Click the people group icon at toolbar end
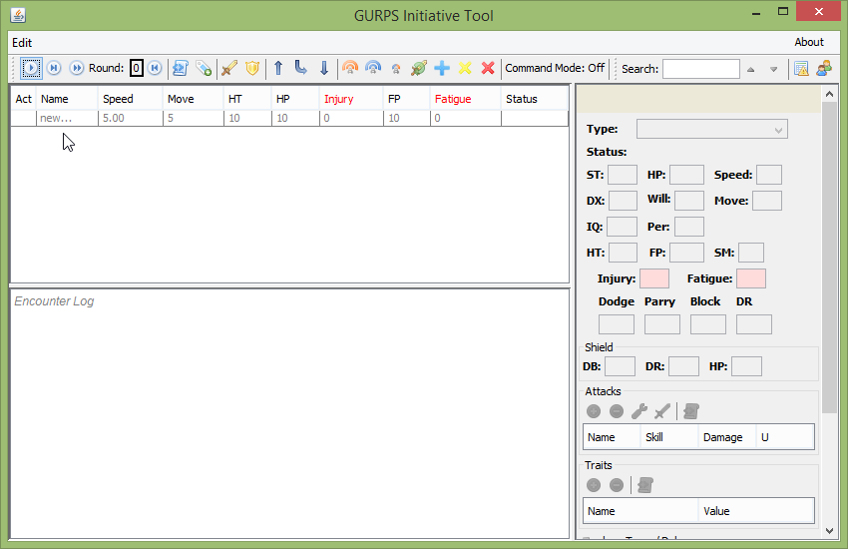The width and height of the screenshot is (848, 549). coord(824,69)
